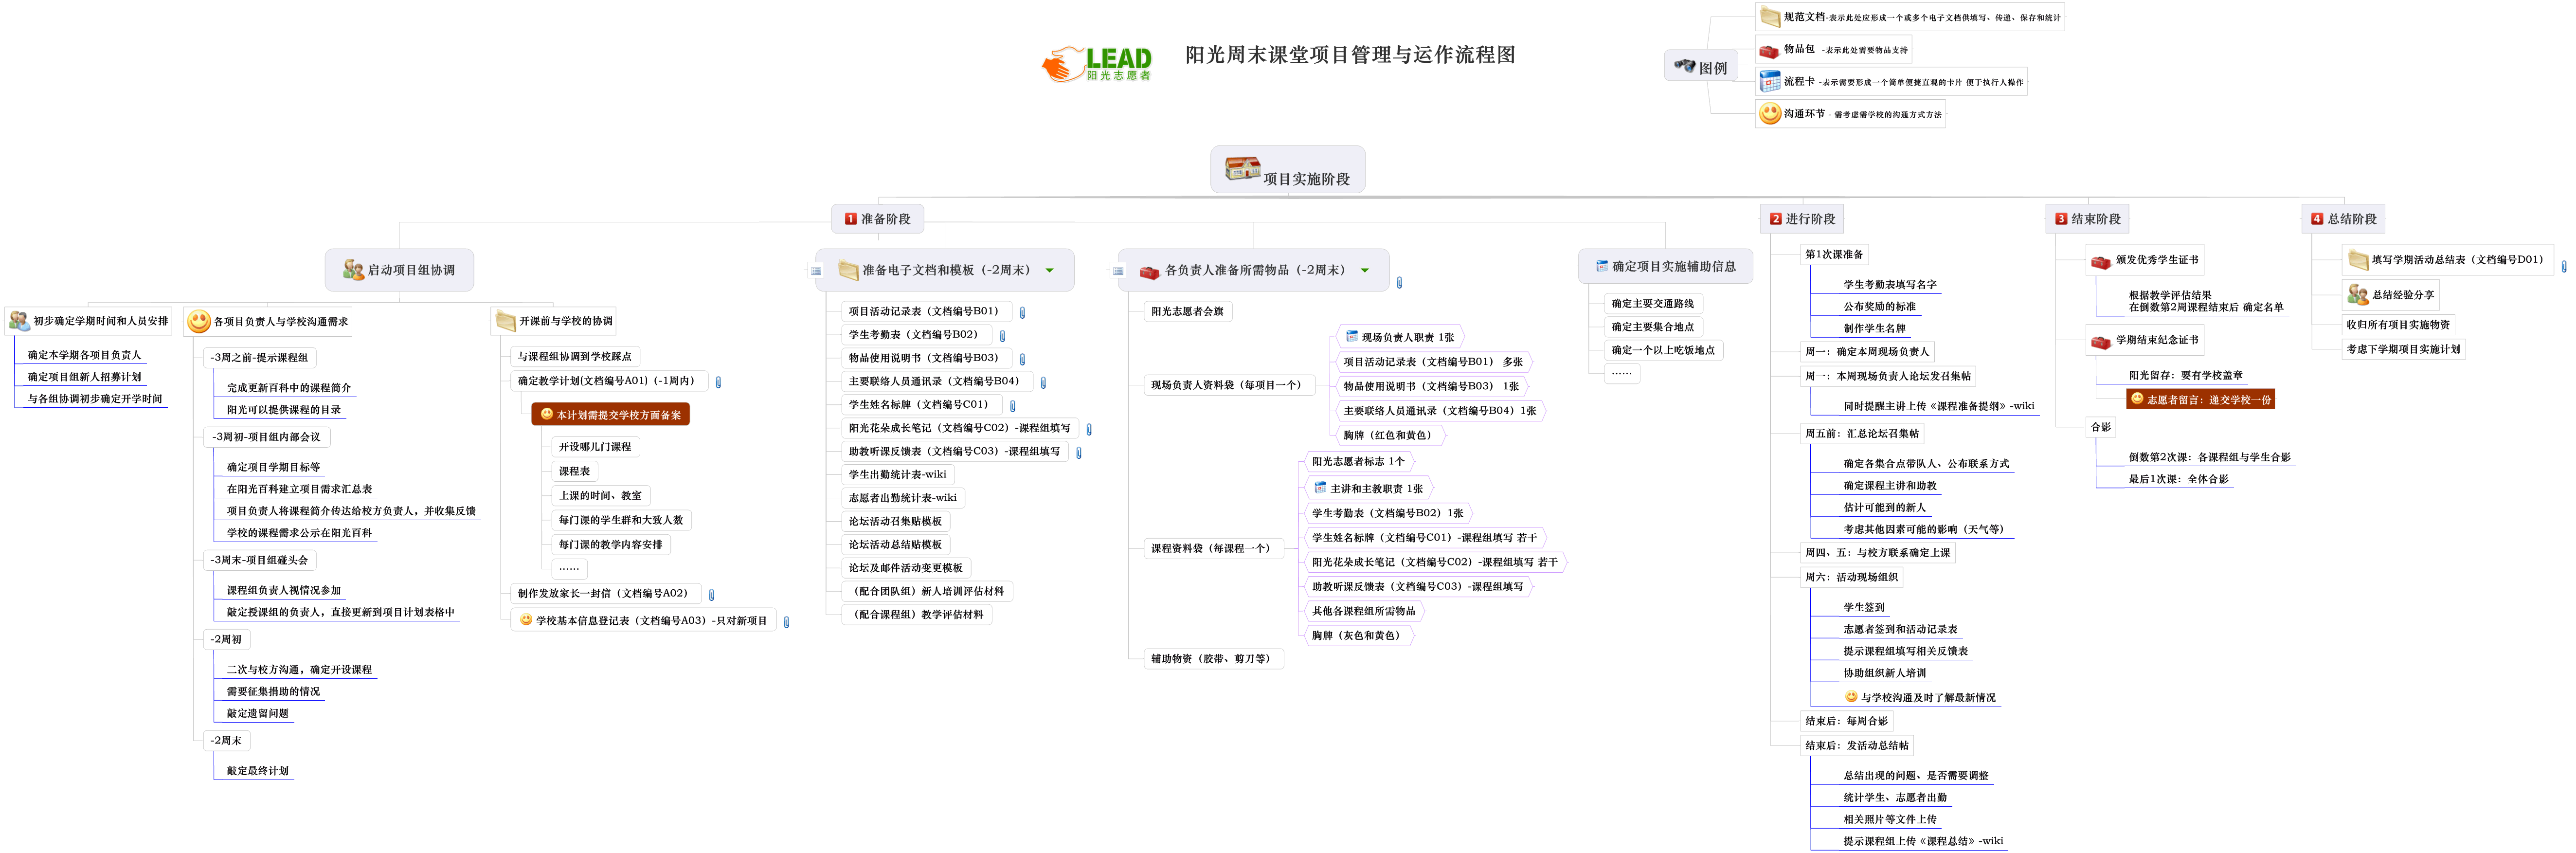Click card icon on 现场负责人职责 1张
The image size is (2576, 853).
tap(1352, 337)
